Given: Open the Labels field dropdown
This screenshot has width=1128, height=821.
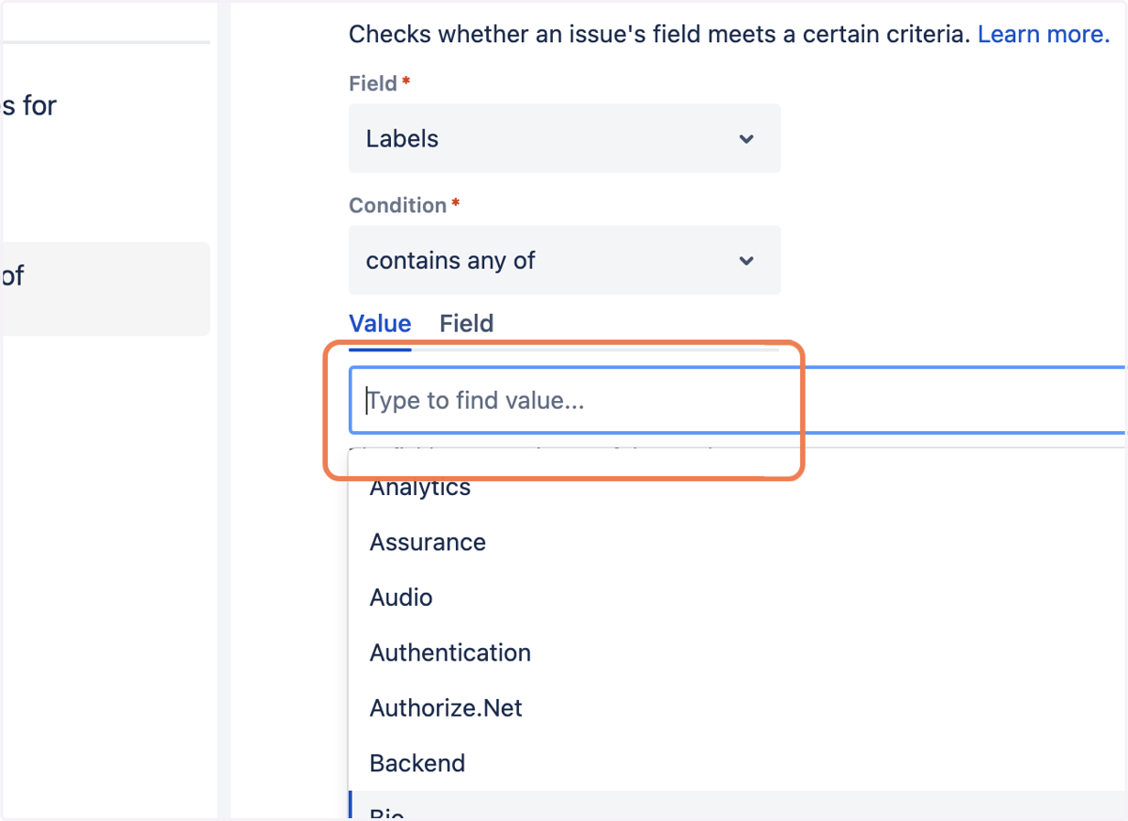Looking at the screenshot, I should click(x=564, y=138).
